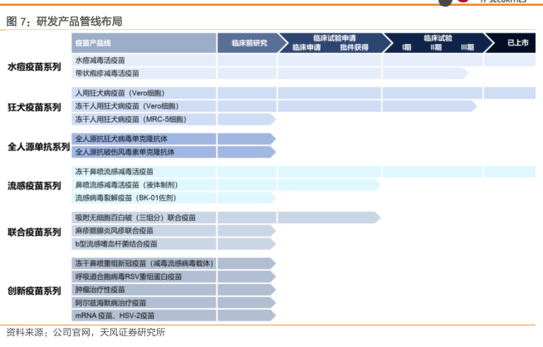Click the 吸附无细胞百白破联合疫苗 progress bar

[299, 217]
